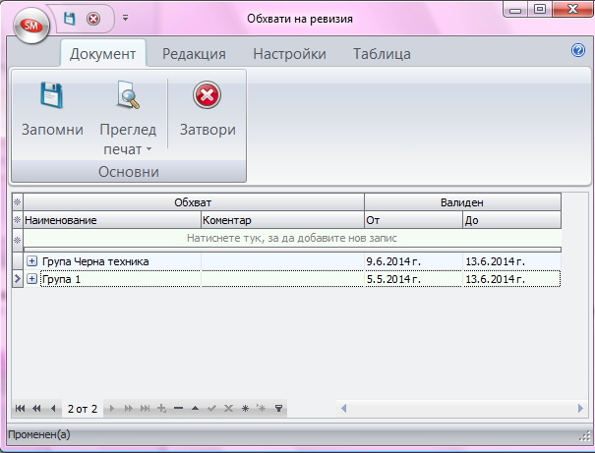595x453 pixels.
Task: Click the Променен(а) status bar text
Action: (39, 434)
